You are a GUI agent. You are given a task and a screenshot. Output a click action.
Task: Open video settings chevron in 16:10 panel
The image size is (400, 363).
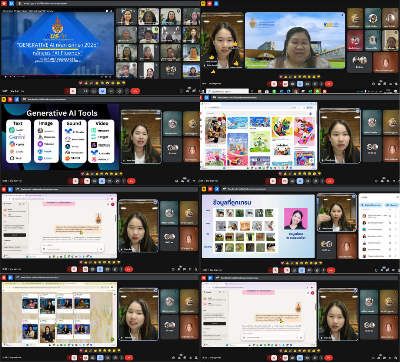click(280, 84)
